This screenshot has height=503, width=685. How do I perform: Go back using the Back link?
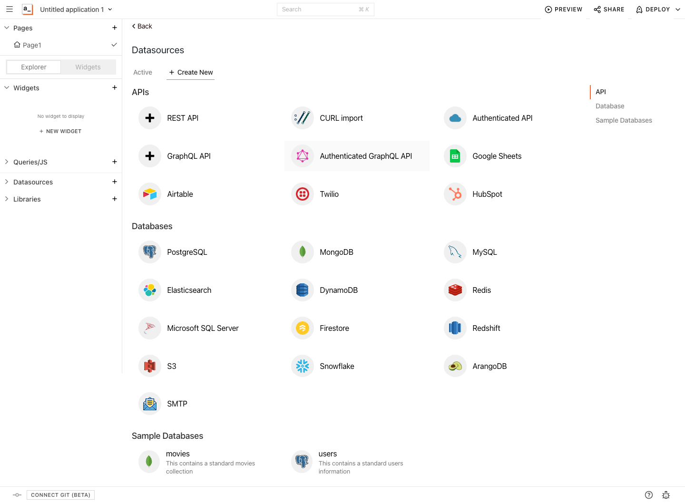[x=142, y=26]
